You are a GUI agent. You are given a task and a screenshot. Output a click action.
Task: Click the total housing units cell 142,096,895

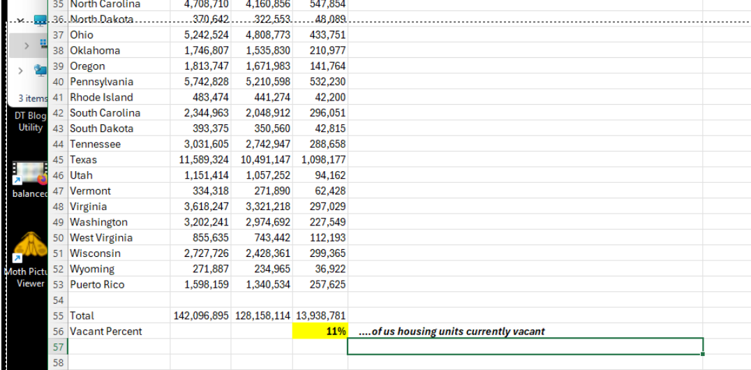[x=200, y=316]
